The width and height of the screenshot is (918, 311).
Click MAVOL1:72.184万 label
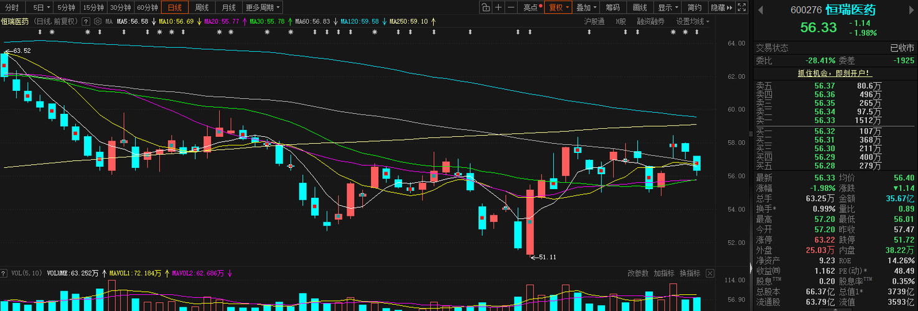click(x=136, y=273)
